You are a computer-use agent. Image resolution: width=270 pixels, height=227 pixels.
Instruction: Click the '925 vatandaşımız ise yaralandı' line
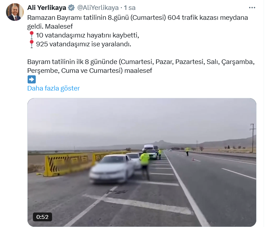point(84,44)
